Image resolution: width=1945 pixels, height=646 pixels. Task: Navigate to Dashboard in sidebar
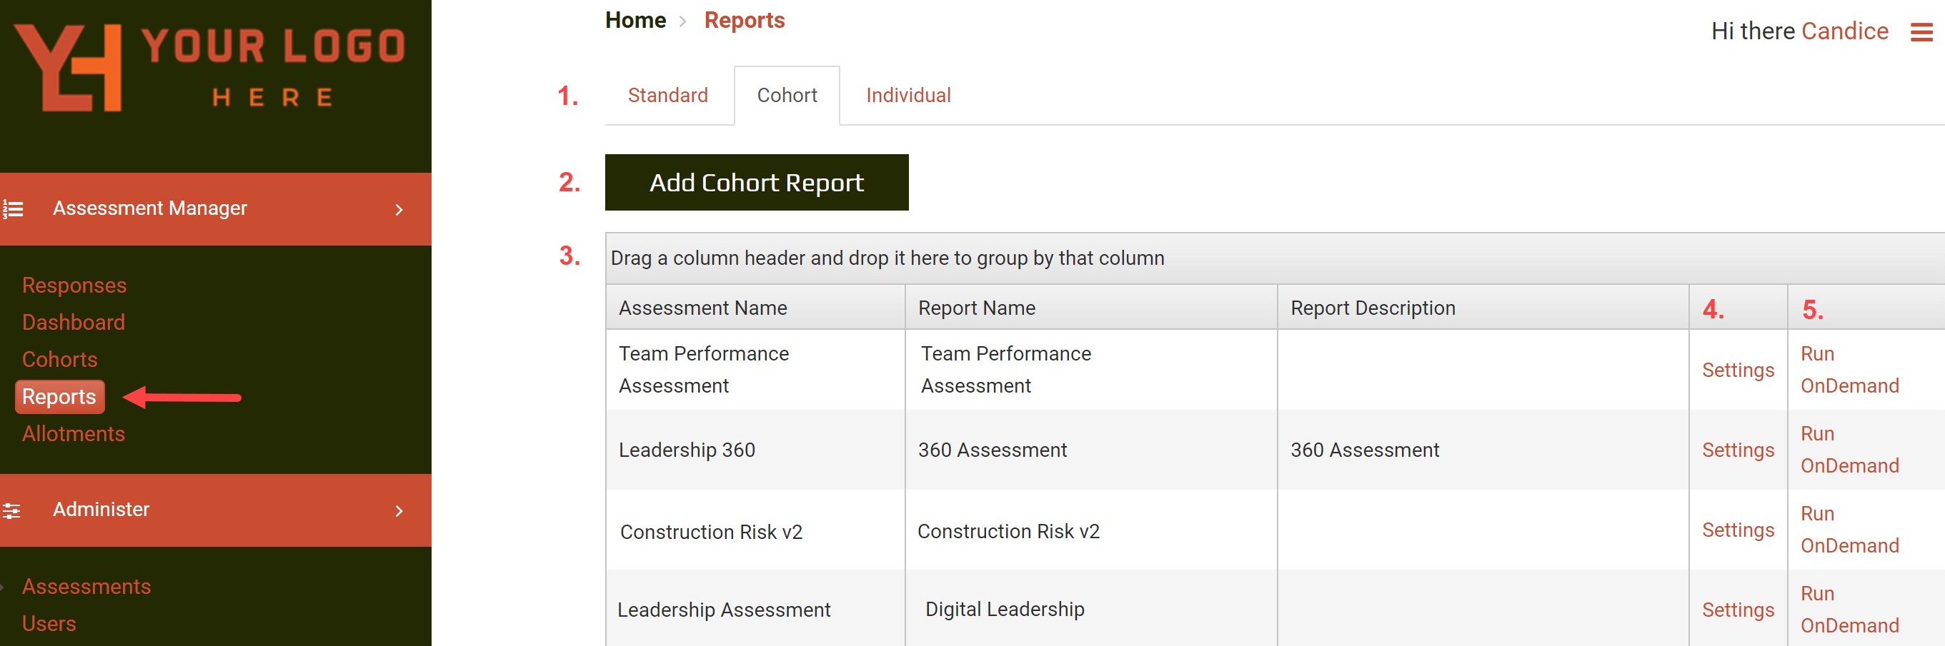73,322
